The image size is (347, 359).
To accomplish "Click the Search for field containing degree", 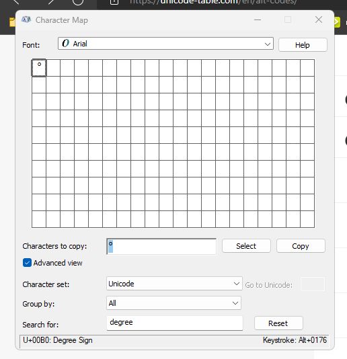I will (x=174, y=323).
